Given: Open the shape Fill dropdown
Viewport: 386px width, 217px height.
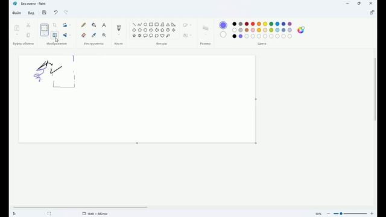Looking at the screenshot, I should 188,36.
